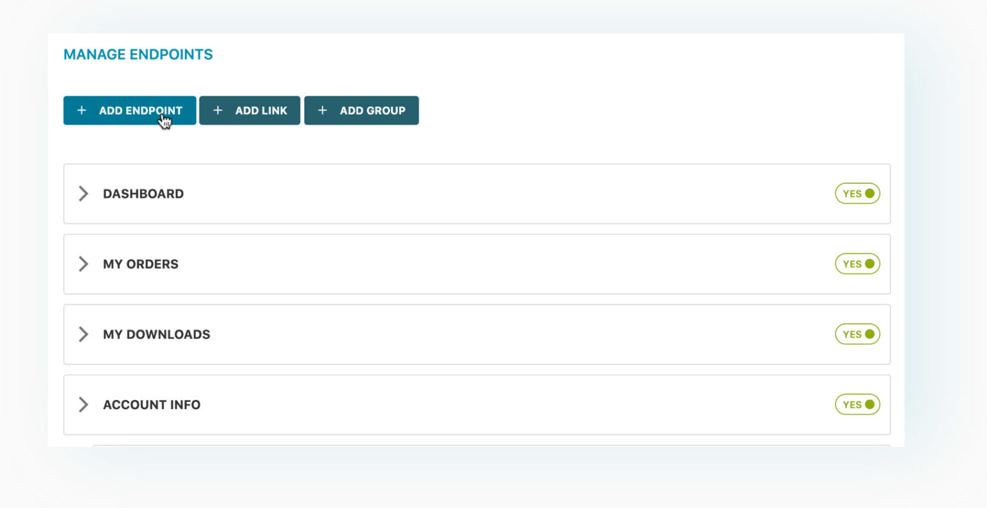Click the ADD GROUP button
The width and height of the screenshot is (987, 508).
362,110
